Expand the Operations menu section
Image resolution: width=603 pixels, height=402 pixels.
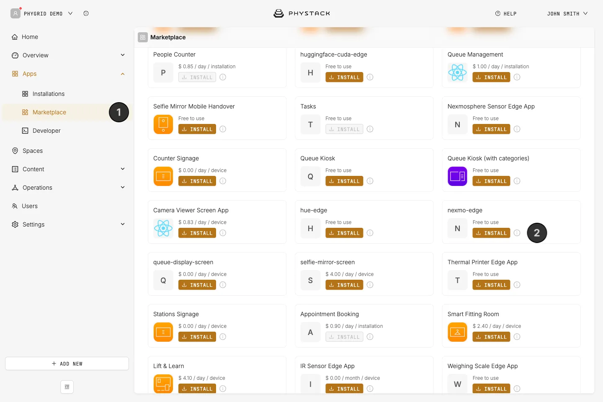click(123, 187)
